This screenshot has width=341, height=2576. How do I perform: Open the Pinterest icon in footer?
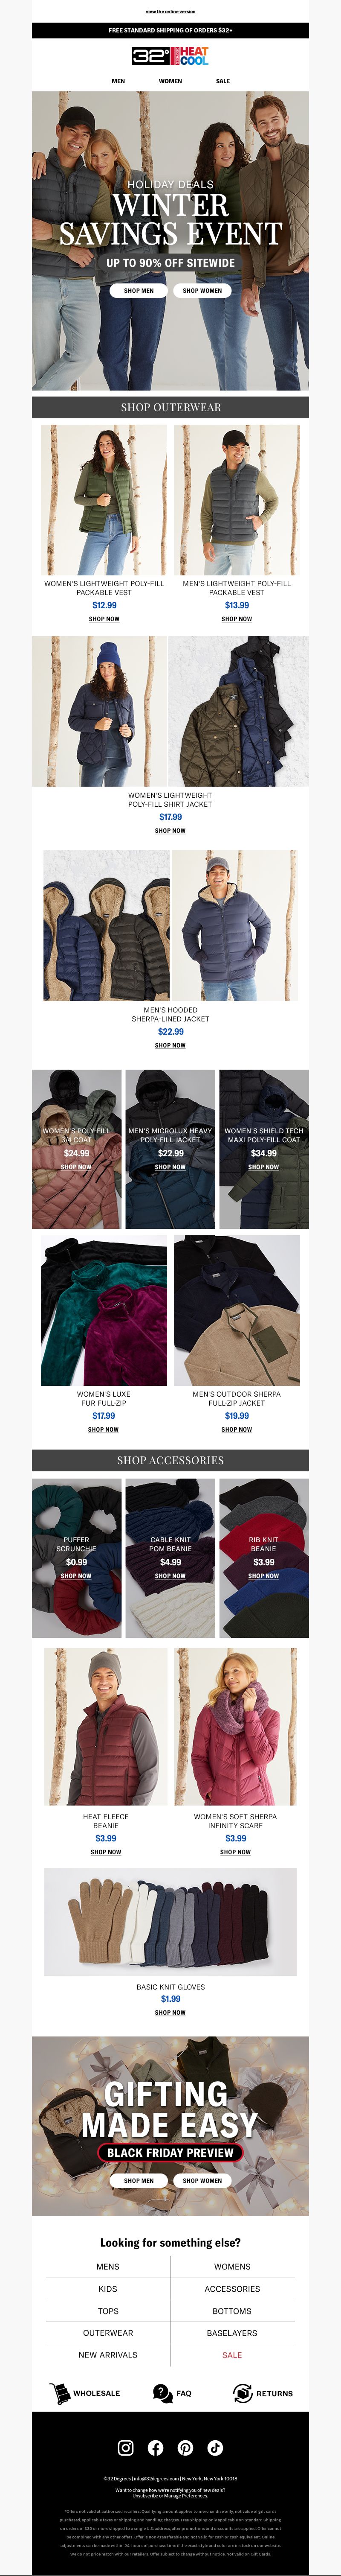185,2447
